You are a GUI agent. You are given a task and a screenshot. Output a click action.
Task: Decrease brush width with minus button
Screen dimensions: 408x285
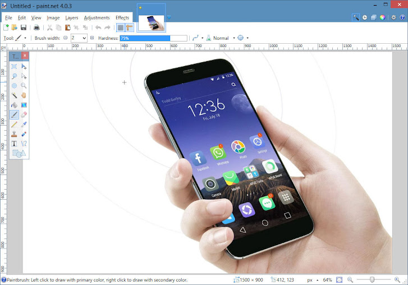66,38
